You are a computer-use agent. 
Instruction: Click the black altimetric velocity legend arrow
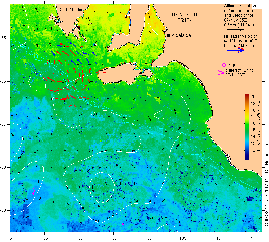(235, 30)
